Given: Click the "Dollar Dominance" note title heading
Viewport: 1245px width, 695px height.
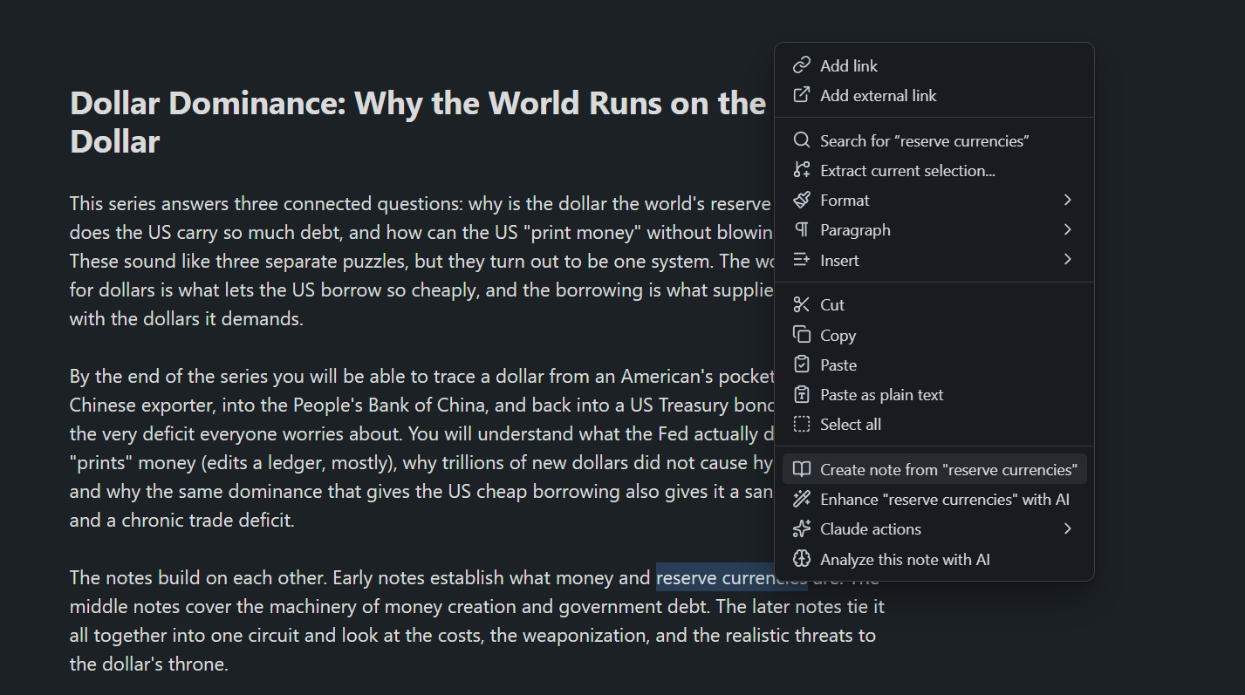Looking at the screenshot, I should (x=418, y=122).
